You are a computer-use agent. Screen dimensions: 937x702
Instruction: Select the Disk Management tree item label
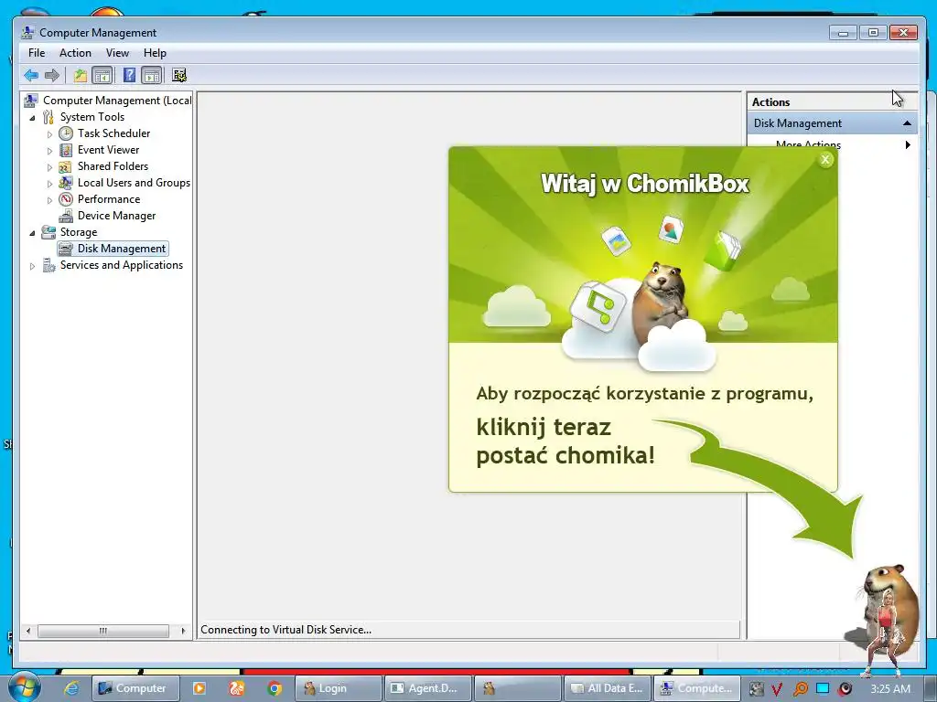coord(122,249)
